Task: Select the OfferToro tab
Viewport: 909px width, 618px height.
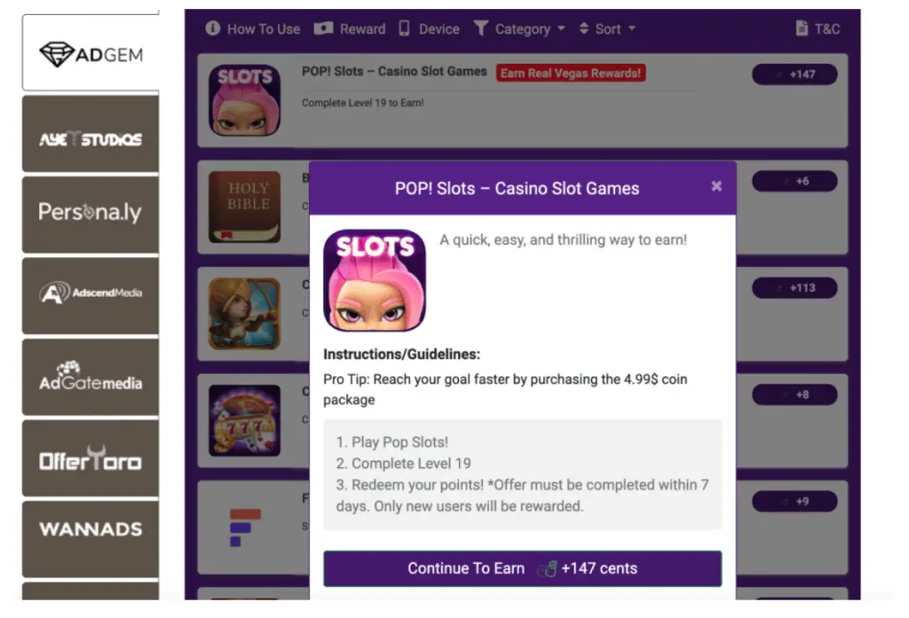Action: tap(91, 458)
